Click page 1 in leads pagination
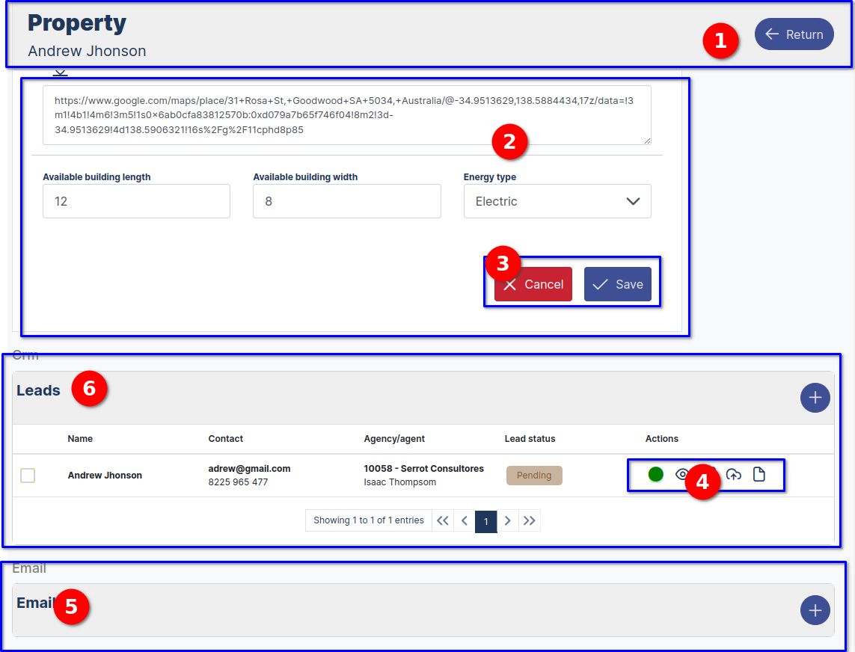The width and height of the screenshot is (855, 652). coord(486,520)
